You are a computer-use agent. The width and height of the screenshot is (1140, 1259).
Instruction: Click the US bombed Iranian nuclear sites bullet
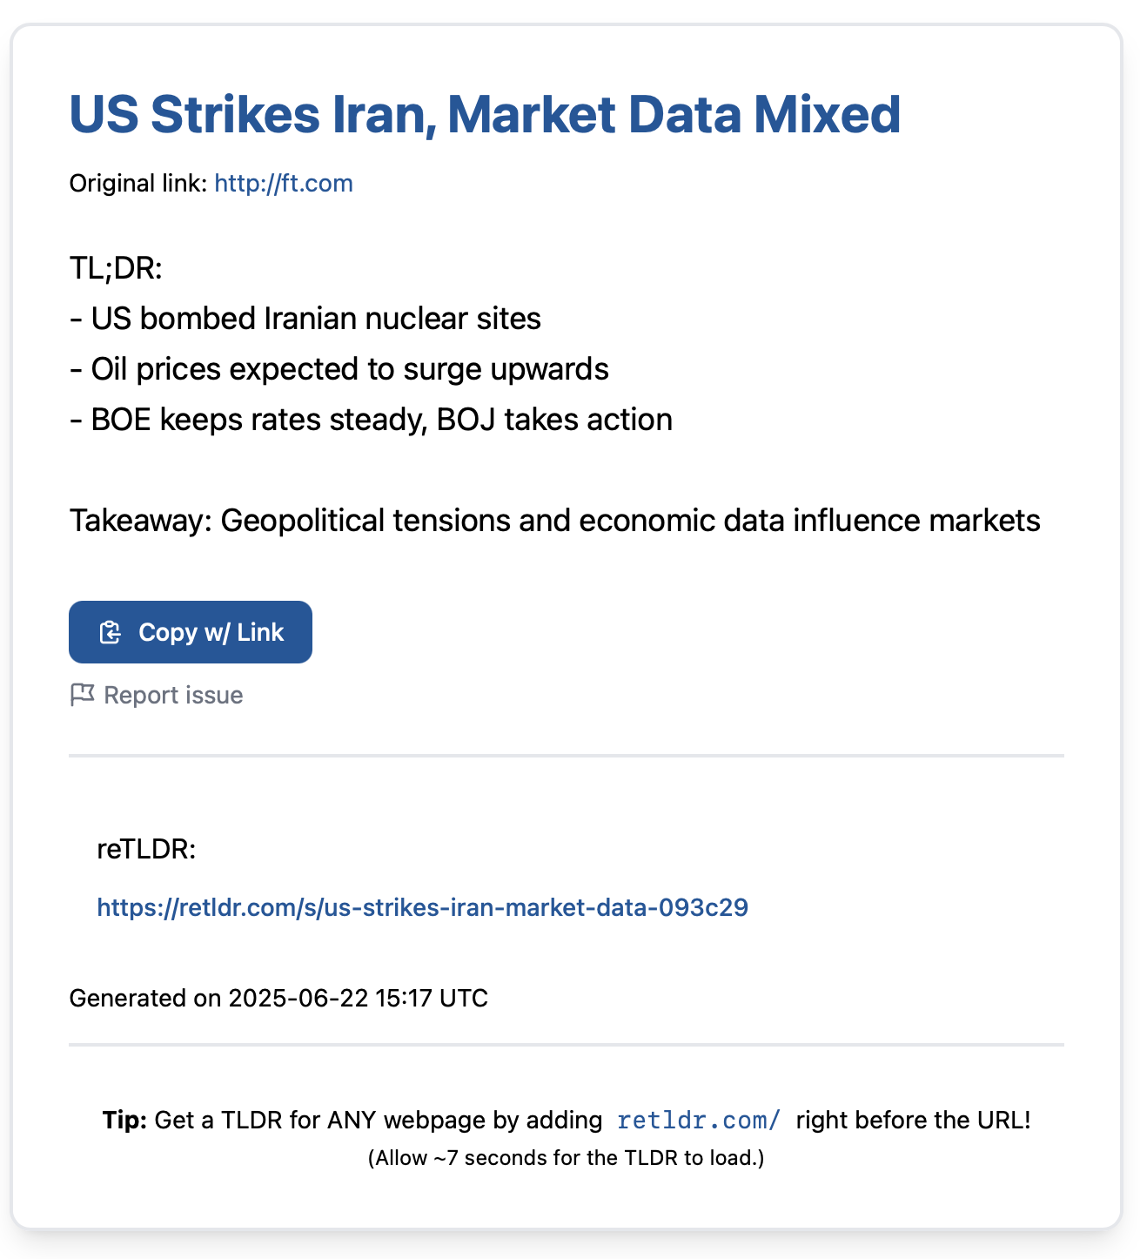pos(305,319)
